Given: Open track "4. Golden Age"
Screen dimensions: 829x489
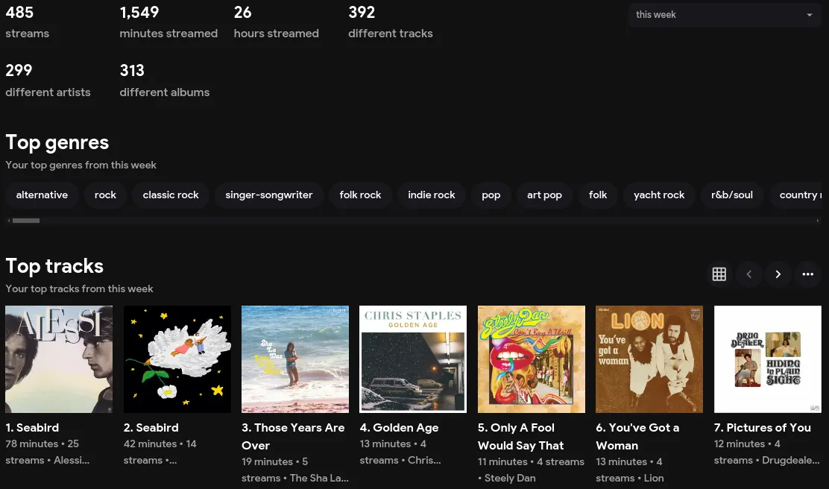Looking at the screenshot, I should [399, 428].
